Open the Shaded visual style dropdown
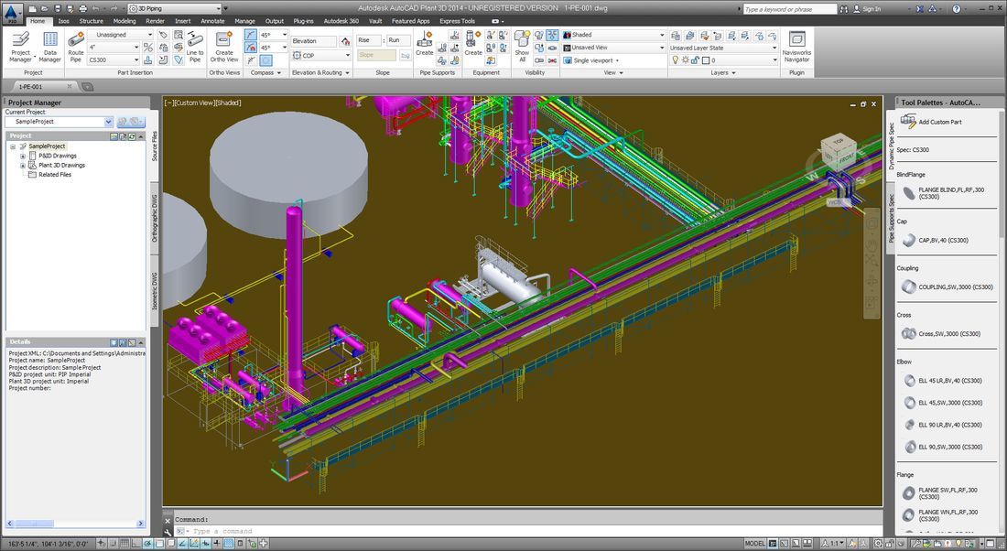1007x551 pixels. pos(614,35)
